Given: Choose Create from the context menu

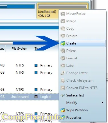Looking at the screenshot, I should (83, 43).
